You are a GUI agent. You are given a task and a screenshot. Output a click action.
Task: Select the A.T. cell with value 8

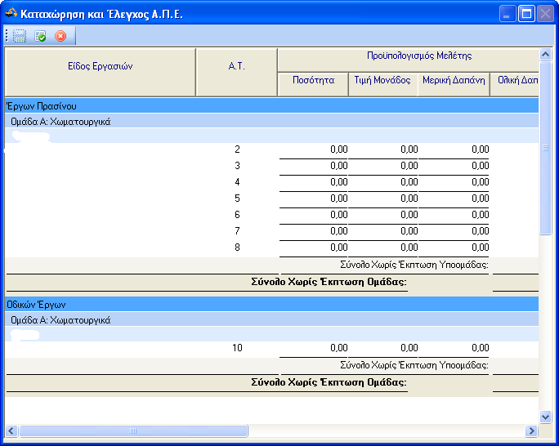[237, 248]
